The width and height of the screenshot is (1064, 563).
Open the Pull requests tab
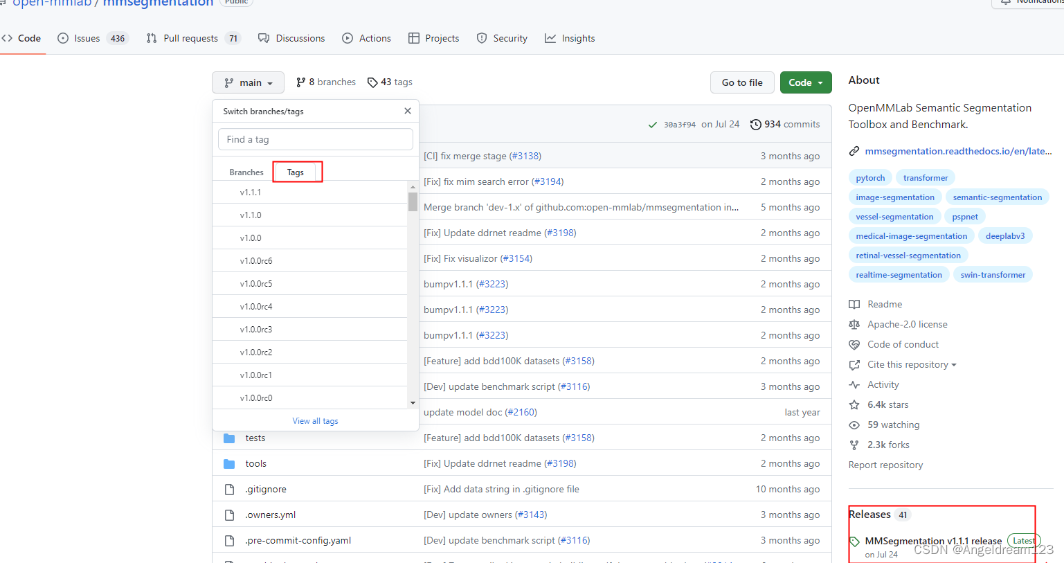(x=194, y=38)
